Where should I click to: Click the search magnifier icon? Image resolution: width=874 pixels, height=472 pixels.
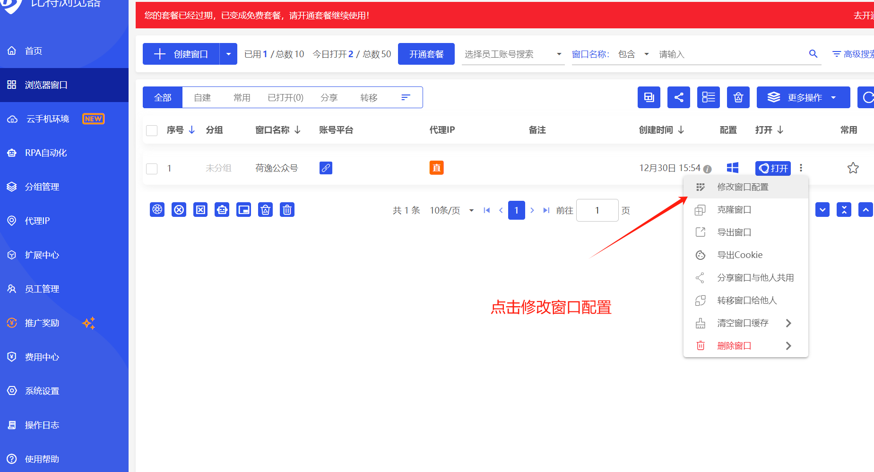[x=813, y=54]
